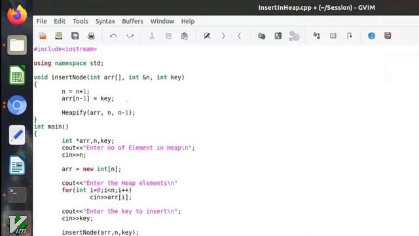Open LibreOffice Writer from dock
This screenshot has height=236, width=419.
pyautogui.click(x=17, y=165)
